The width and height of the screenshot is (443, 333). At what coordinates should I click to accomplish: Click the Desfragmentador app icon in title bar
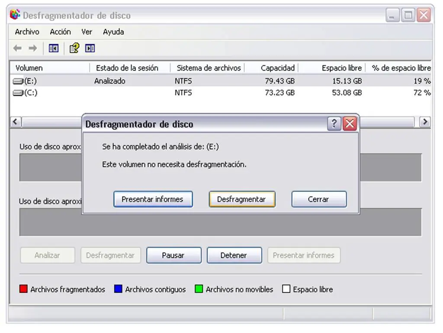coord(15,15)
